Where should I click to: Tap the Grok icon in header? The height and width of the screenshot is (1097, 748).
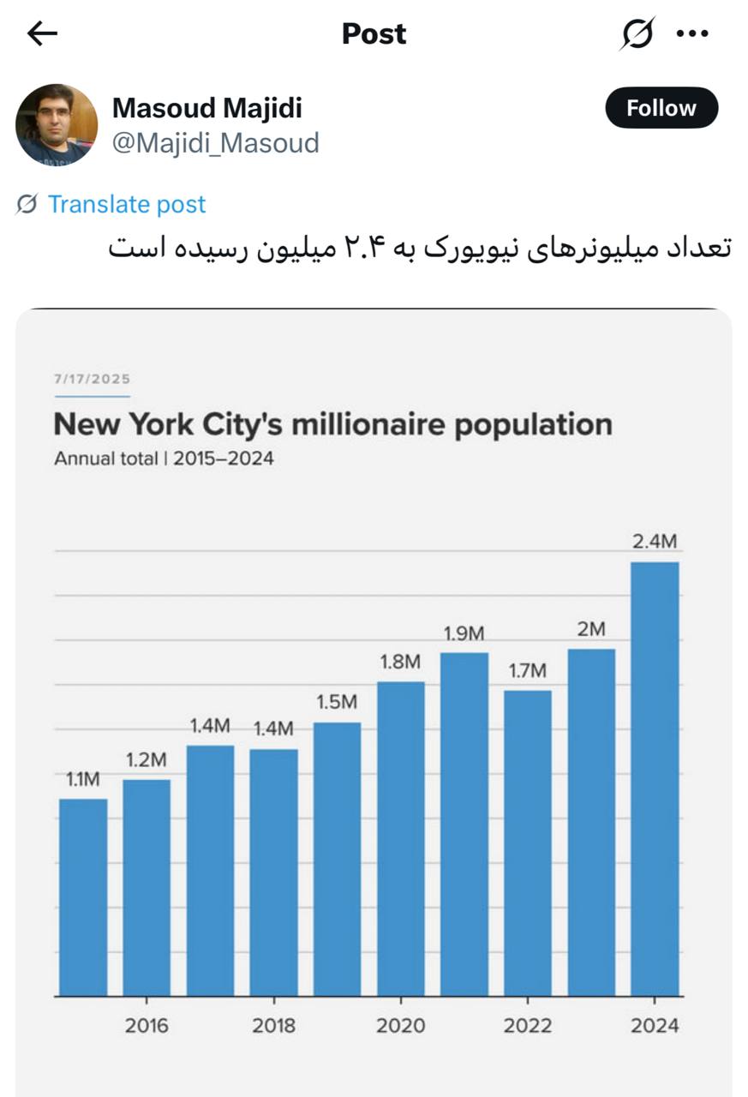tap(637, 33)
